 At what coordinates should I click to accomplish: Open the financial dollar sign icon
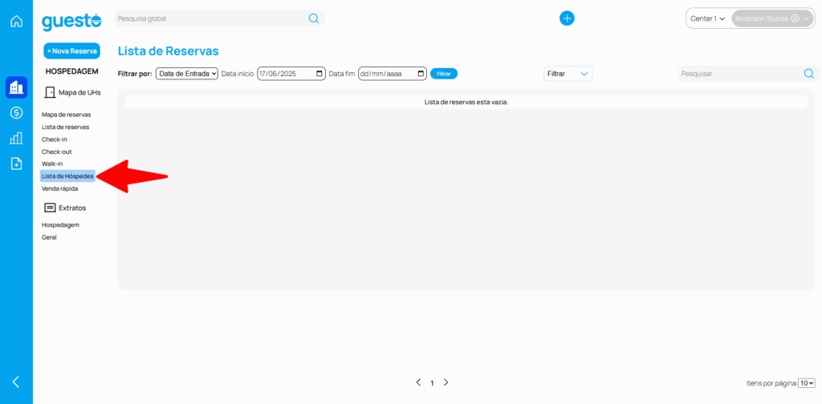16,113
